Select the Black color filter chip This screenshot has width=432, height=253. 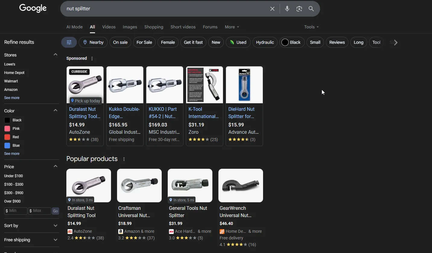pos(292,42)
